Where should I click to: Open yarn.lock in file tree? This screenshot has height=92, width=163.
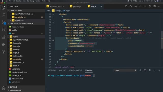click(16, 82)
